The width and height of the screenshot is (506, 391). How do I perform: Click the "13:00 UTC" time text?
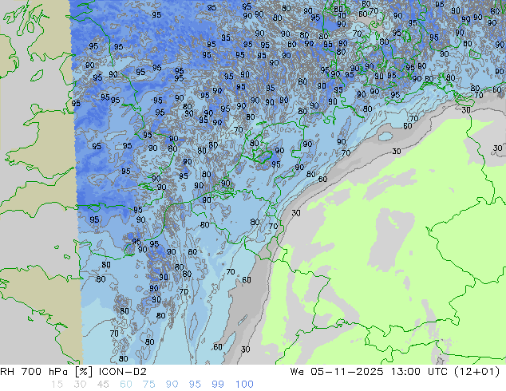click(419, 372)
